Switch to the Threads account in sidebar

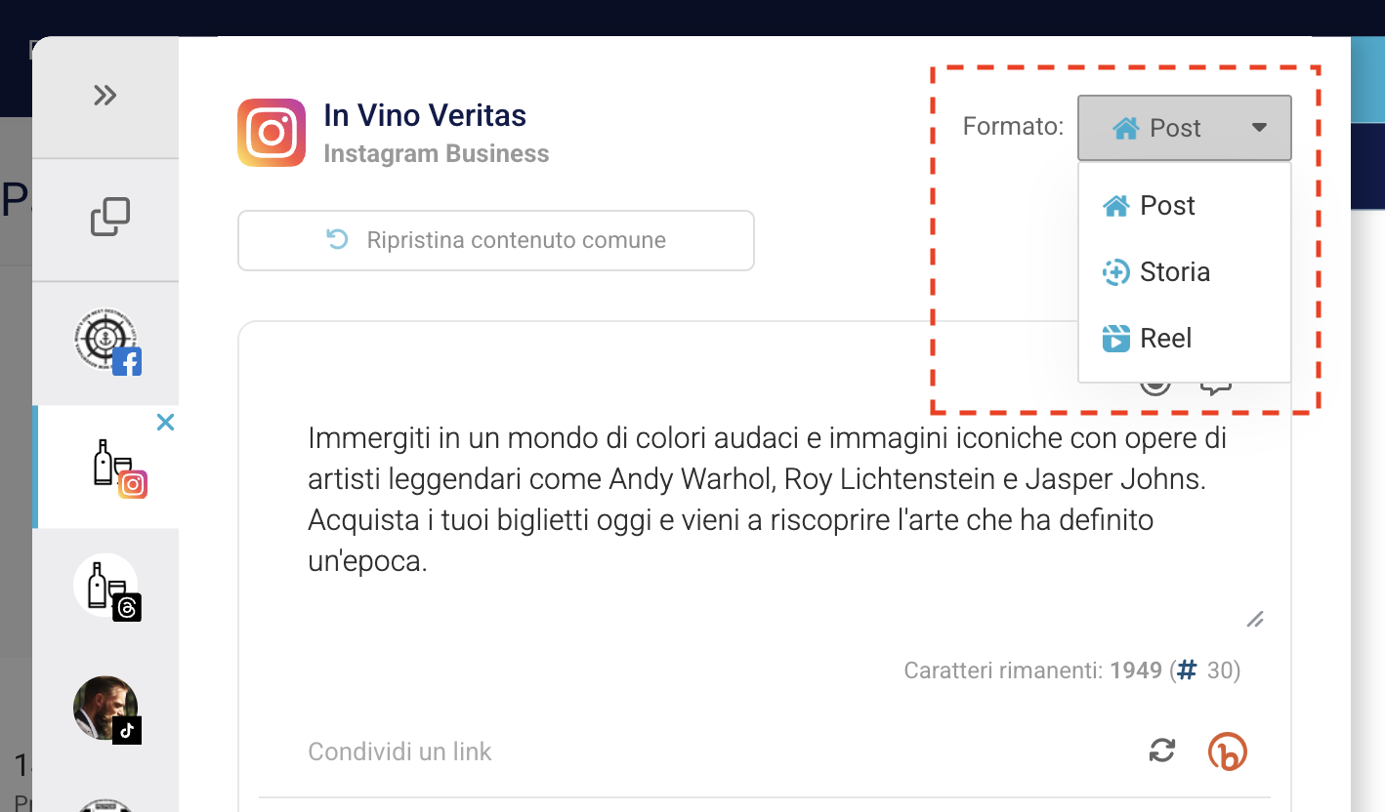point(106,589)
